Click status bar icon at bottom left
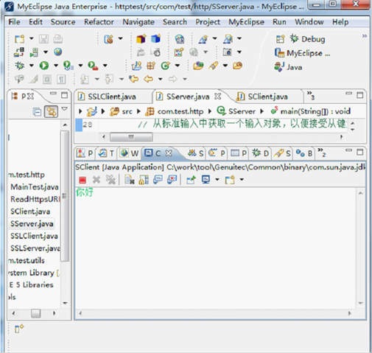 click(19, 329)
